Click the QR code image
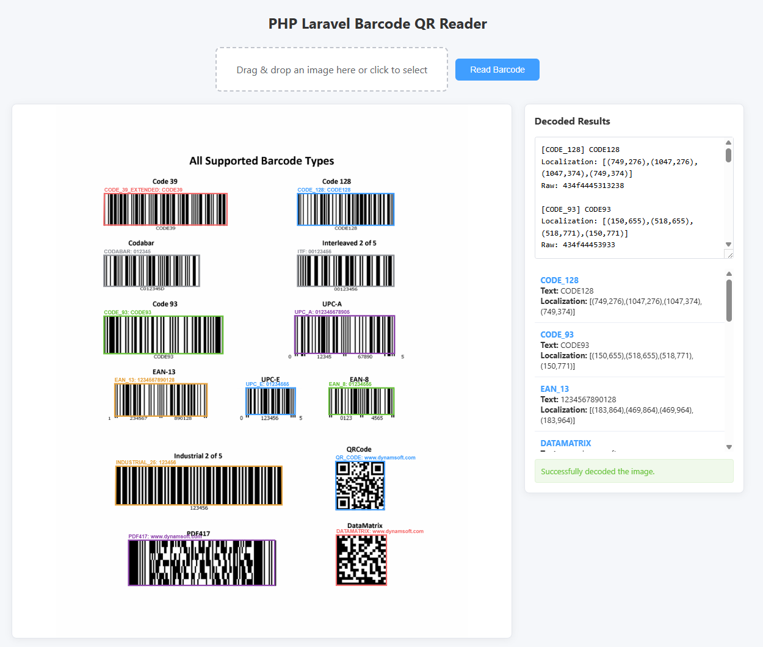 pyautogui.click(x=360, y=485)
